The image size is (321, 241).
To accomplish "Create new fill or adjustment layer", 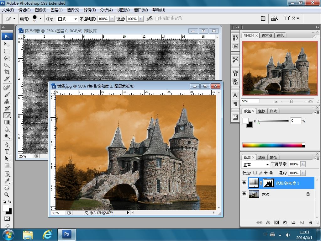I will coord(285,222).
